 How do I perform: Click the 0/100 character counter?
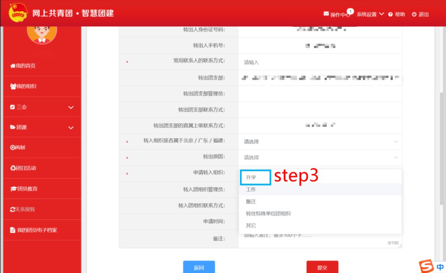393,243
